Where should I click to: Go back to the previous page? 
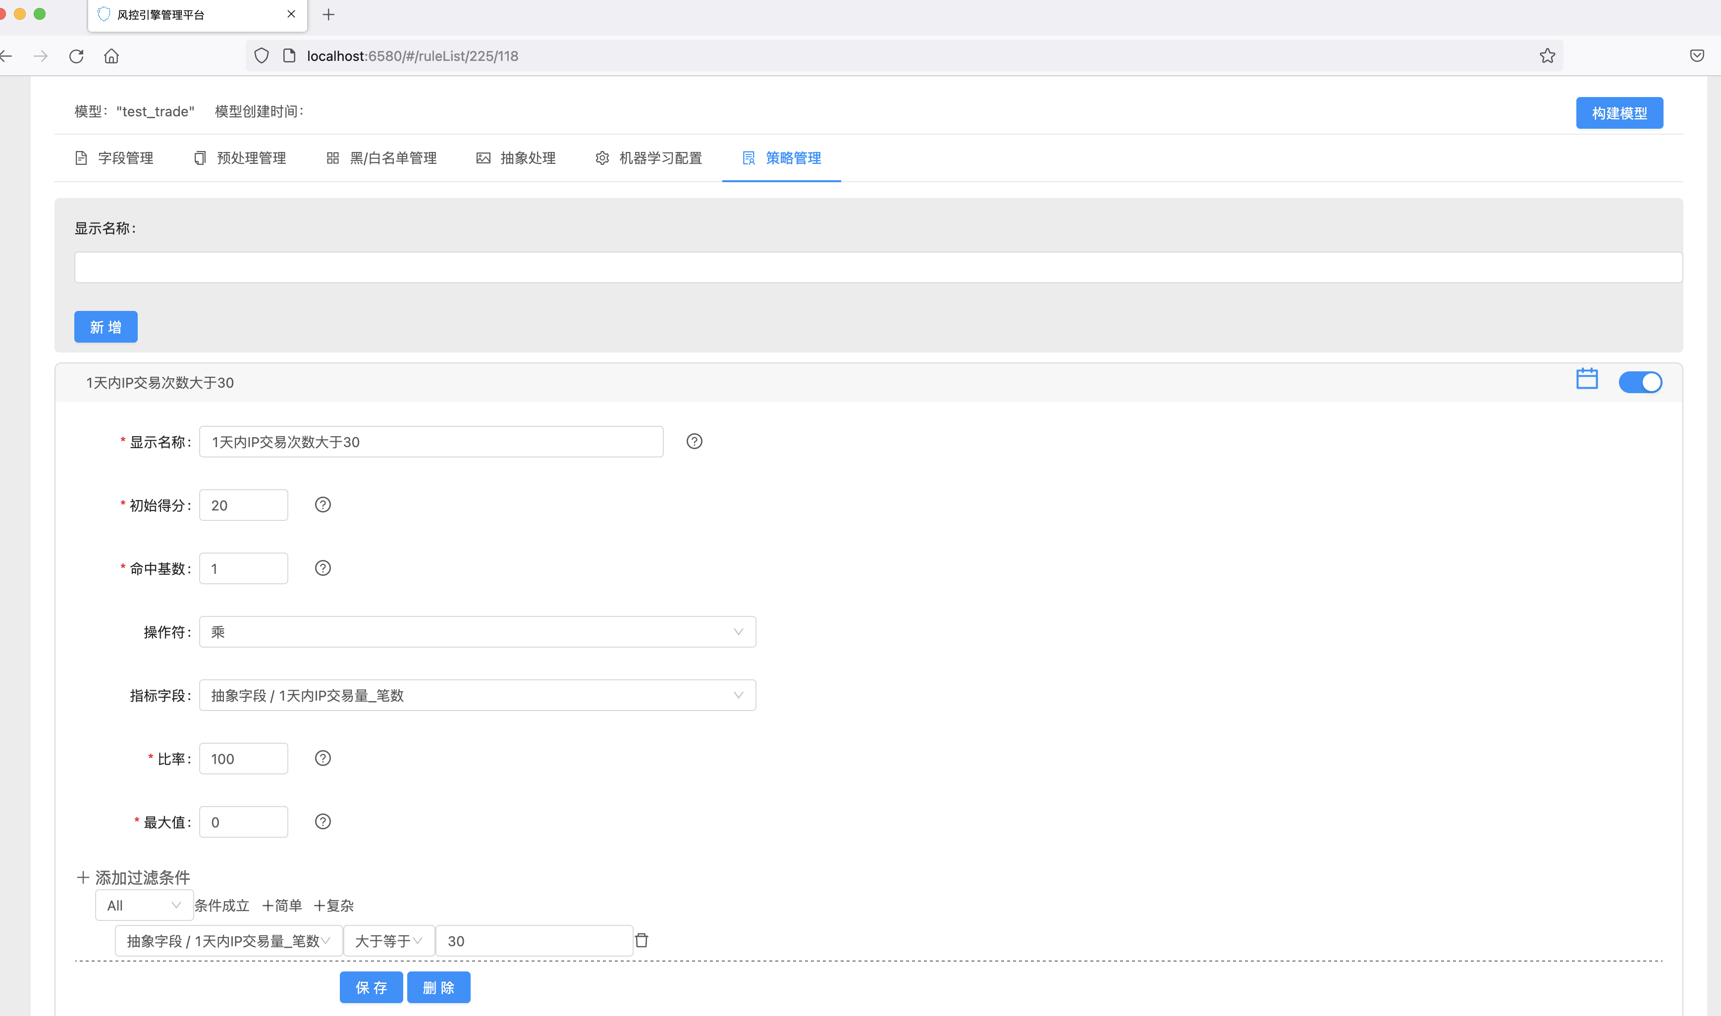tap(6, 56)
